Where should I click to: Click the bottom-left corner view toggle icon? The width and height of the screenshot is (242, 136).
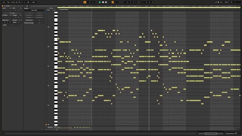2,134
